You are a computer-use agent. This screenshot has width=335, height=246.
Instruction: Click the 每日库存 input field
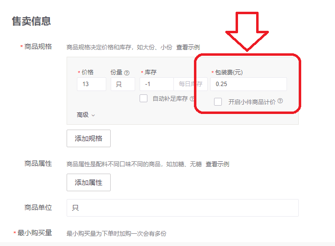191,84
